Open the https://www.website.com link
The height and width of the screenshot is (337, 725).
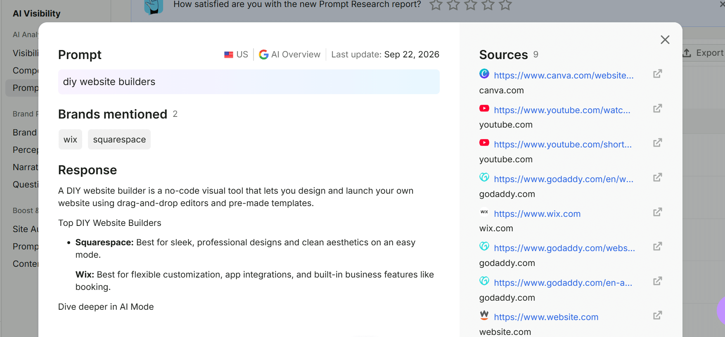(x=546, y=317)
